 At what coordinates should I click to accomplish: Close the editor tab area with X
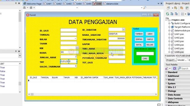161,4
